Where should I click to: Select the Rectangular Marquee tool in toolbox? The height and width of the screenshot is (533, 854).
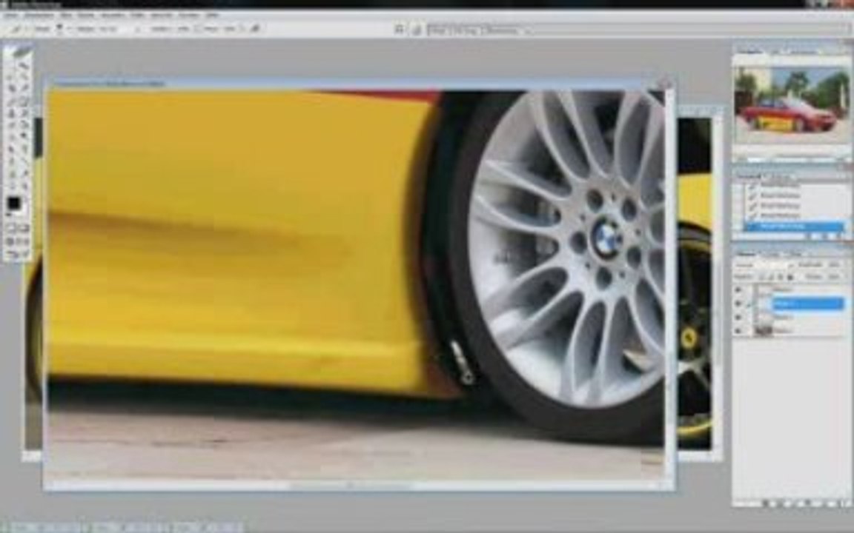[12, 67]
